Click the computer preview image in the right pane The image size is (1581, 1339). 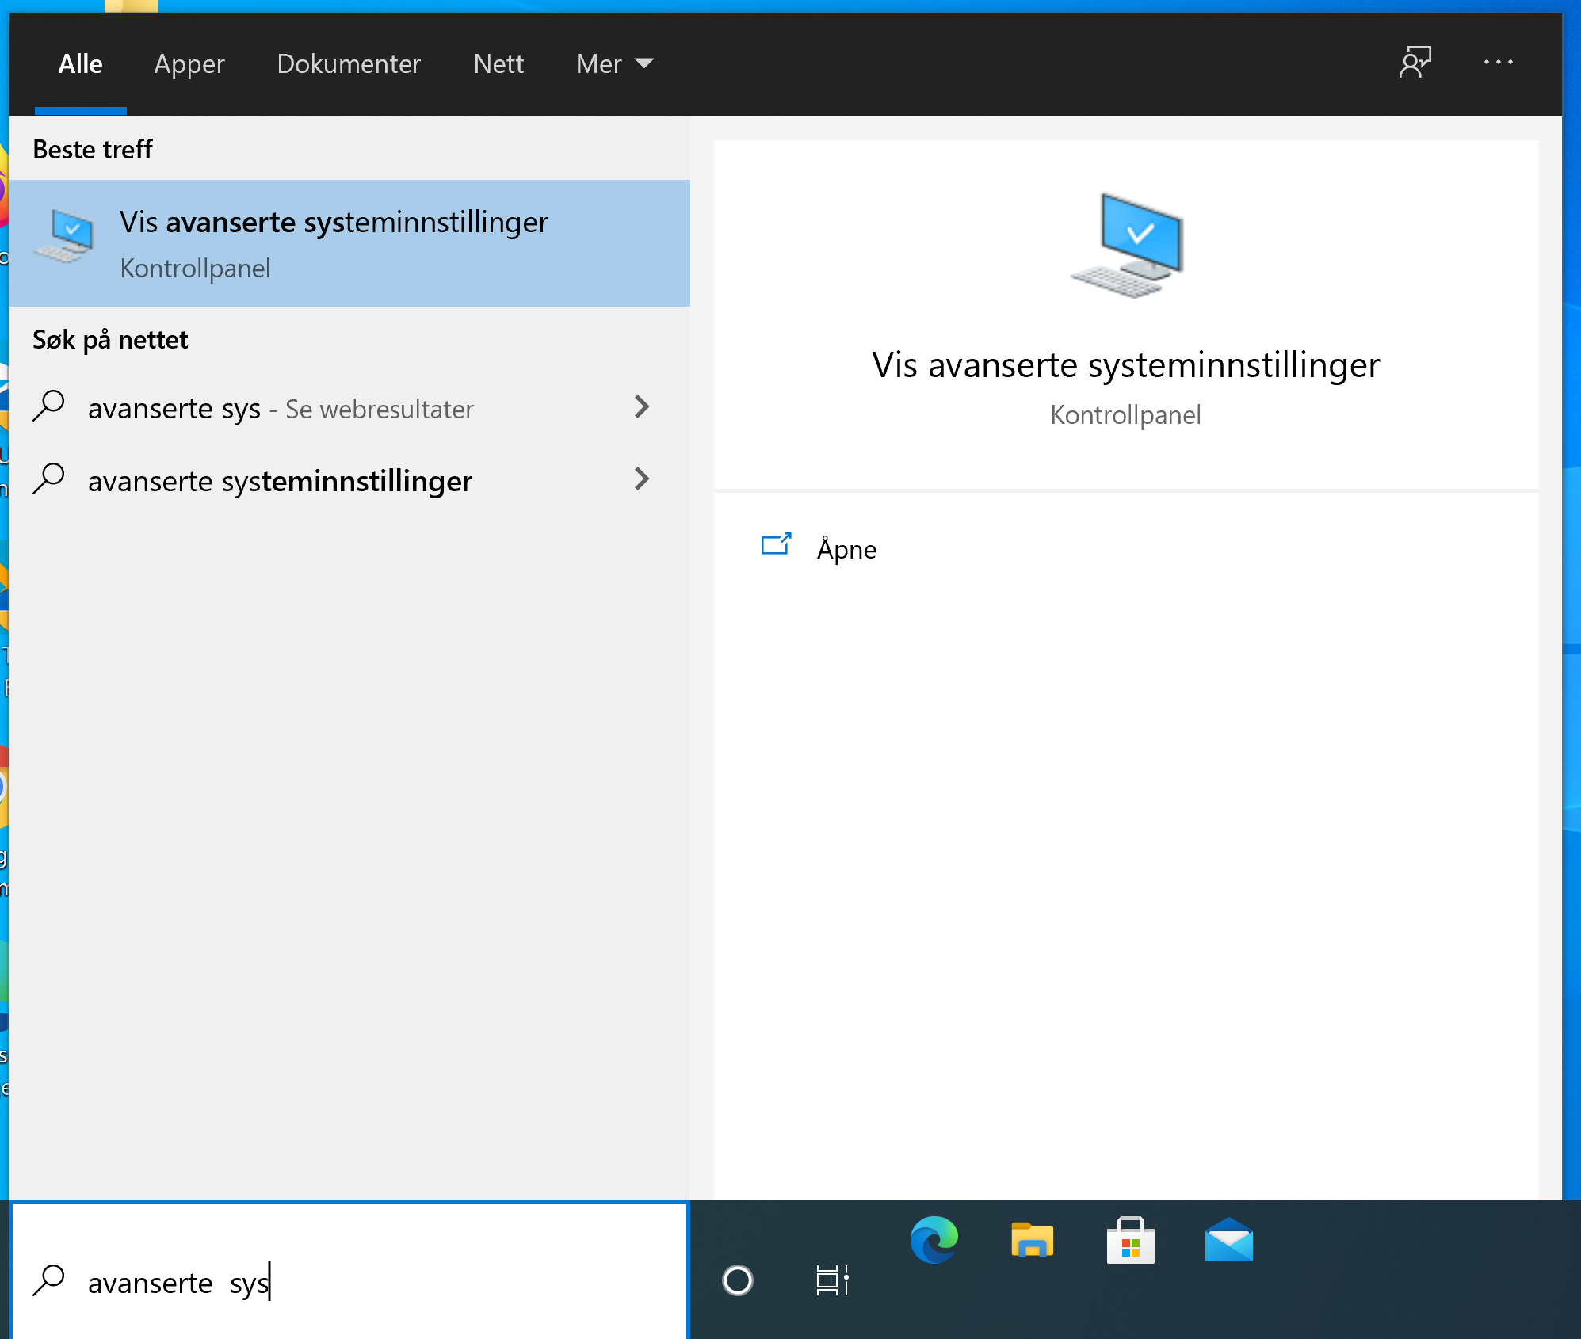coord(1125,243)
